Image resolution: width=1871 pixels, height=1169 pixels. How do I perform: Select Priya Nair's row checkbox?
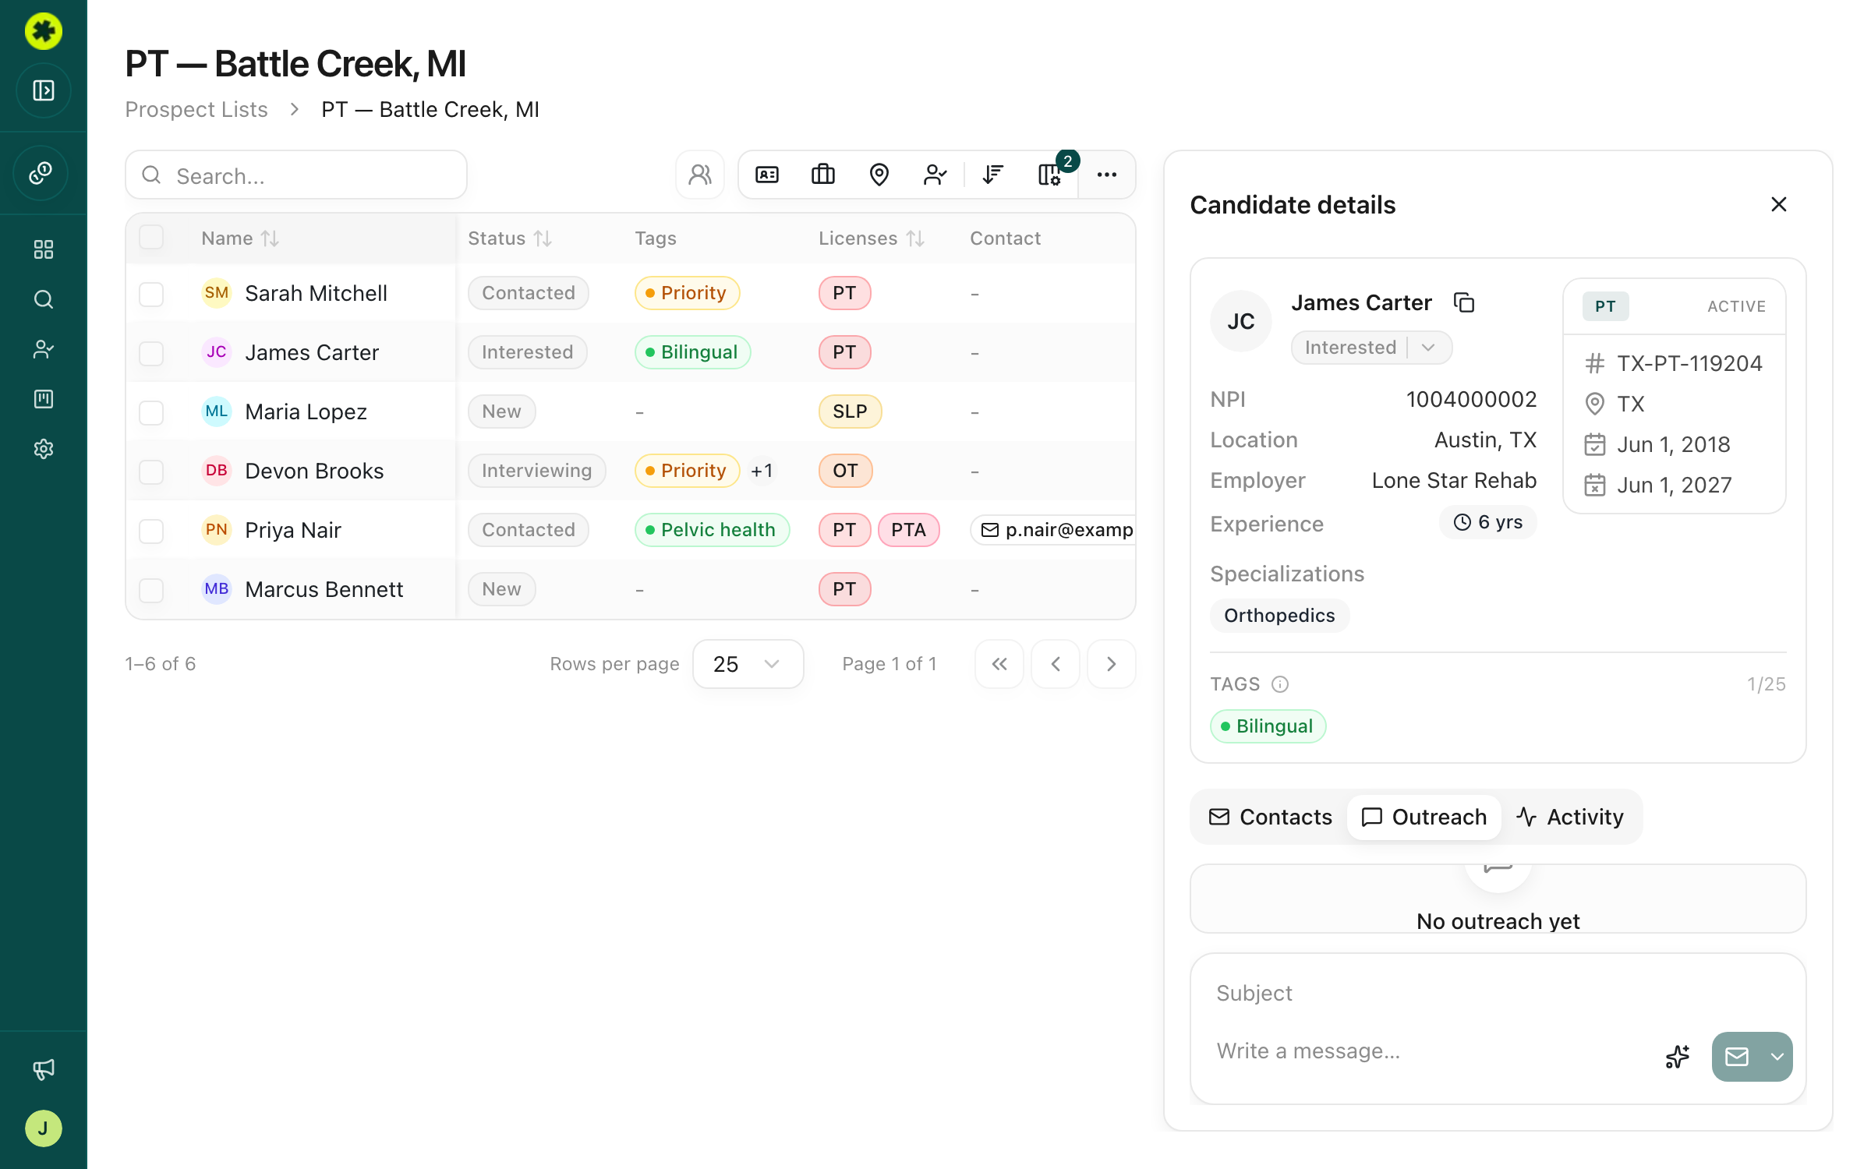pyautogui.click(x=151, y=531)
